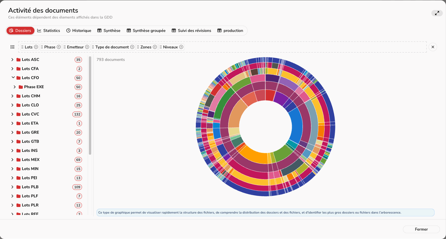Clear all groupings with the round X button
446x239 pixels.
pos(433,47)
